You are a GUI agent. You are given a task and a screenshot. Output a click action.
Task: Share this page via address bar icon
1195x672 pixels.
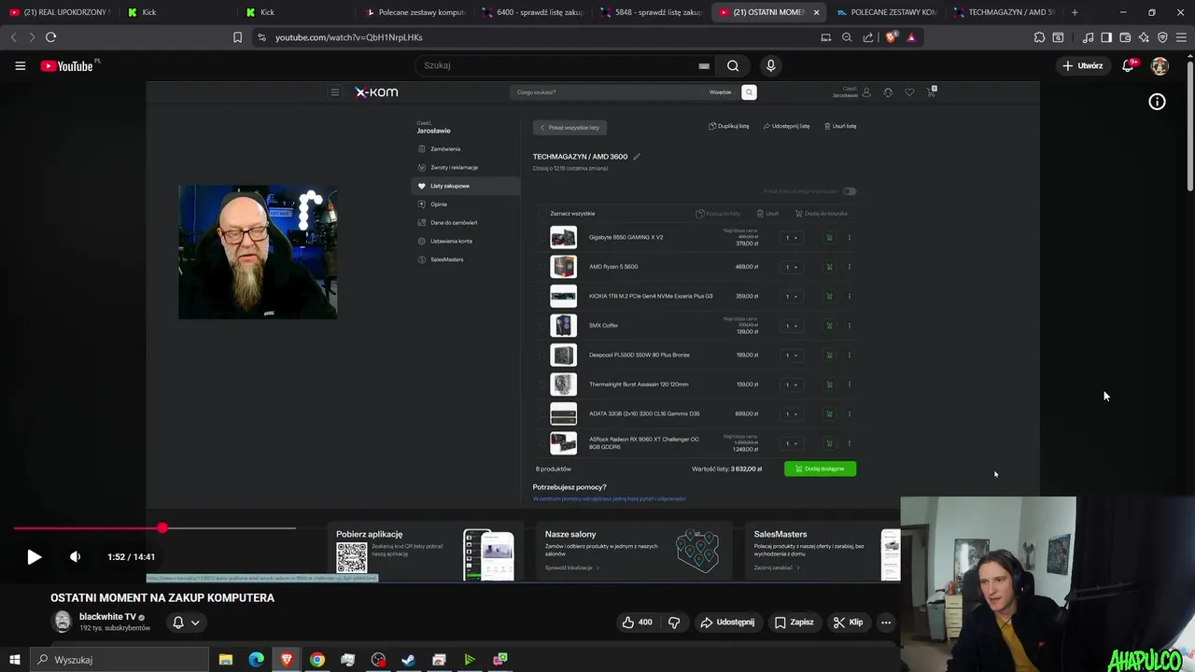(868, 37)
